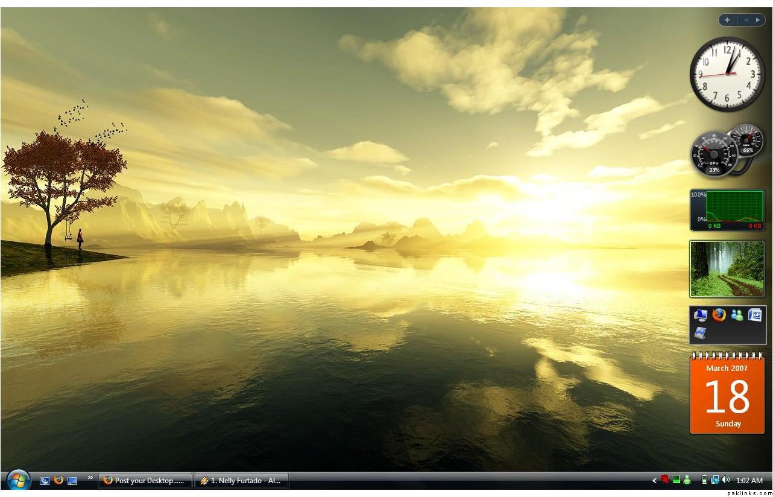Click the sidebar Add Gadgets plus button
The image size is (773, 497).
727,20
